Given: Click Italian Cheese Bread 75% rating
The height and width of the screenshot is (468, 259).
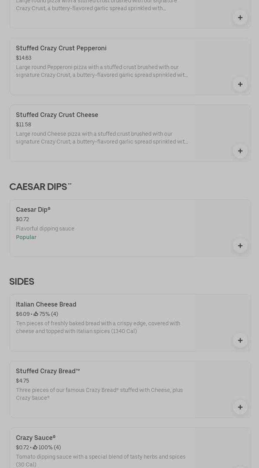Looking at the screenshot, I should (46, 314).
